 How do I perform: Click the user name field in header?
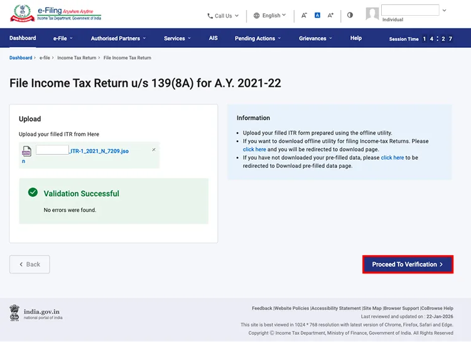click(410, 10)
